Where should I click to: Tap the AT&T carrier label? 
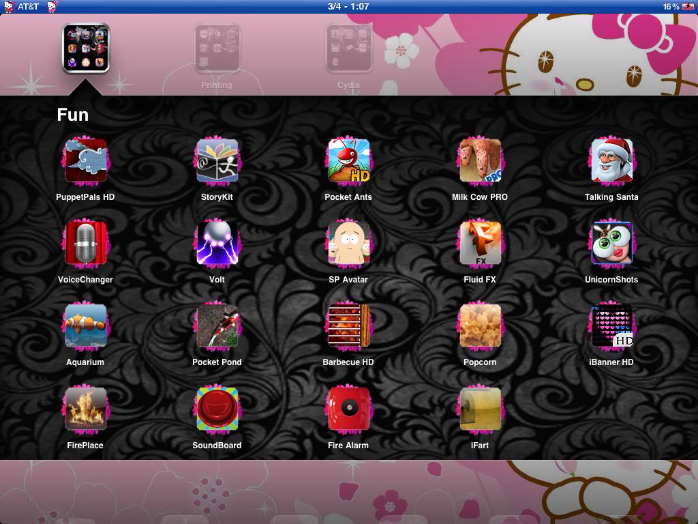tap(28, 7)
